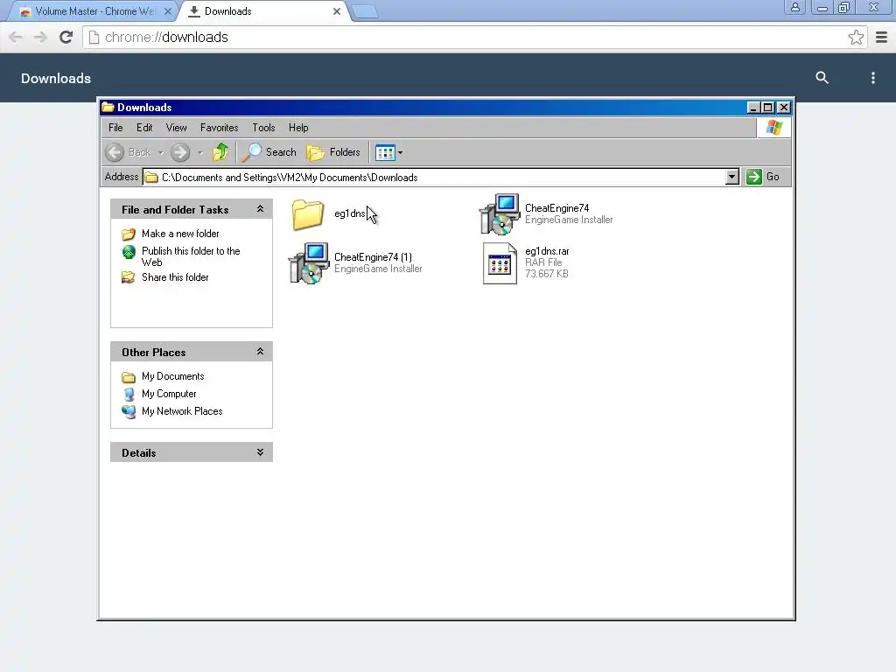Bookmark this page with the star
The width and height of the screenshot is (896, 672).
(856, 38)
